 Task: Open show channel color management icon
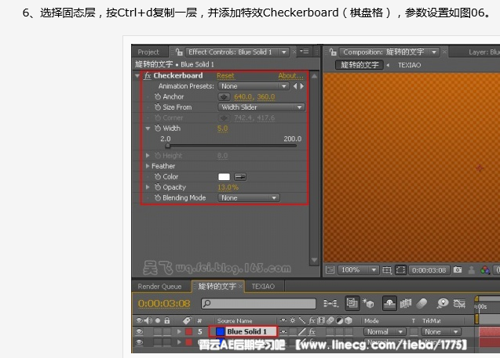pyautogui.click(x=485, y=270)
